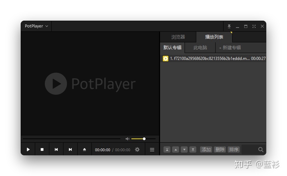Image resolution: width=287 pixels, height=176 pixels.
Task: Click 新建专辑 to create album
Action: [230, 48]
